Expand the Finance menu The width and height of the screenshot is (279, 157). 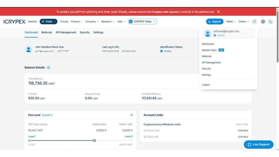(x=77, y=22)
